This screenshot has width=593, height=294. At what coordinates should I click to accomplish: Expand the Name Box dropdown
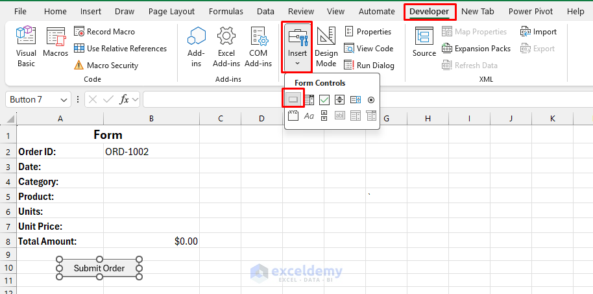(63, 100)
